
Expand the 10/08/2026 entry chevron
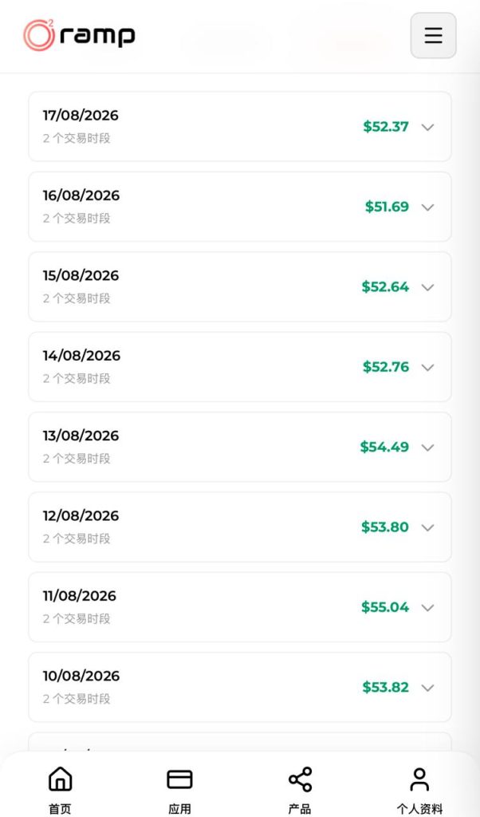[427, 688]
